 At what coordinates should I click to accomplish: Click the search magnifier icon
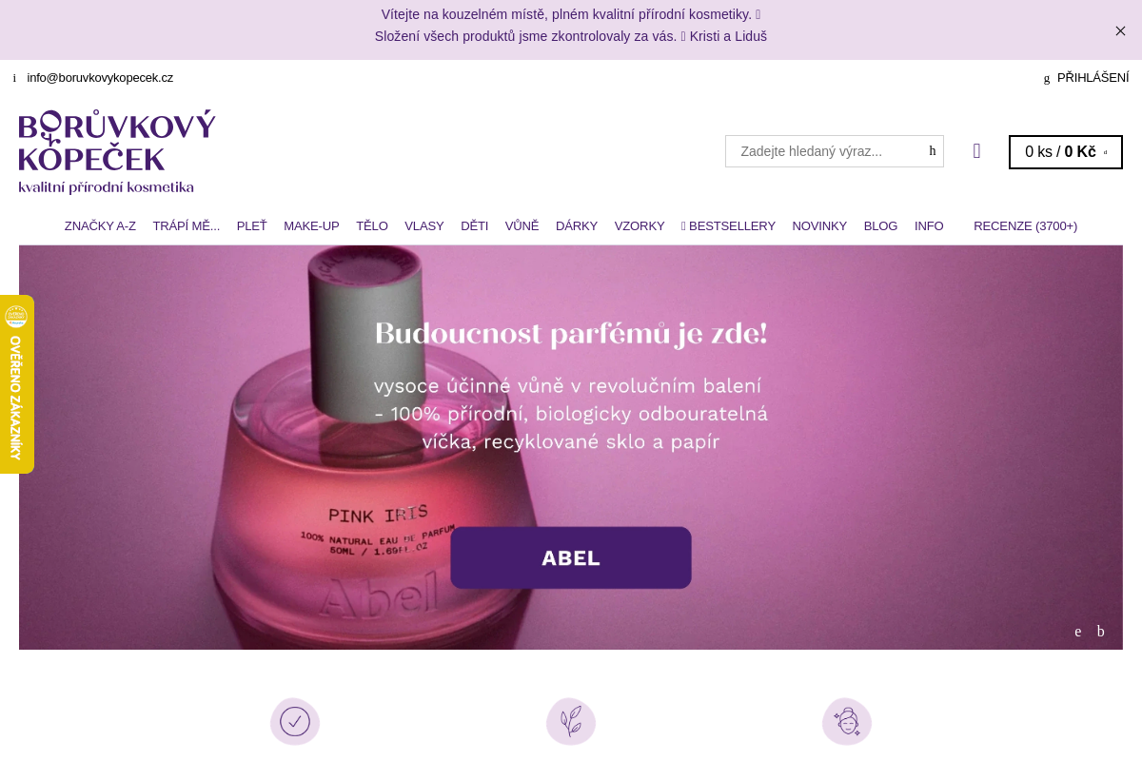click(x=933, y=151)
